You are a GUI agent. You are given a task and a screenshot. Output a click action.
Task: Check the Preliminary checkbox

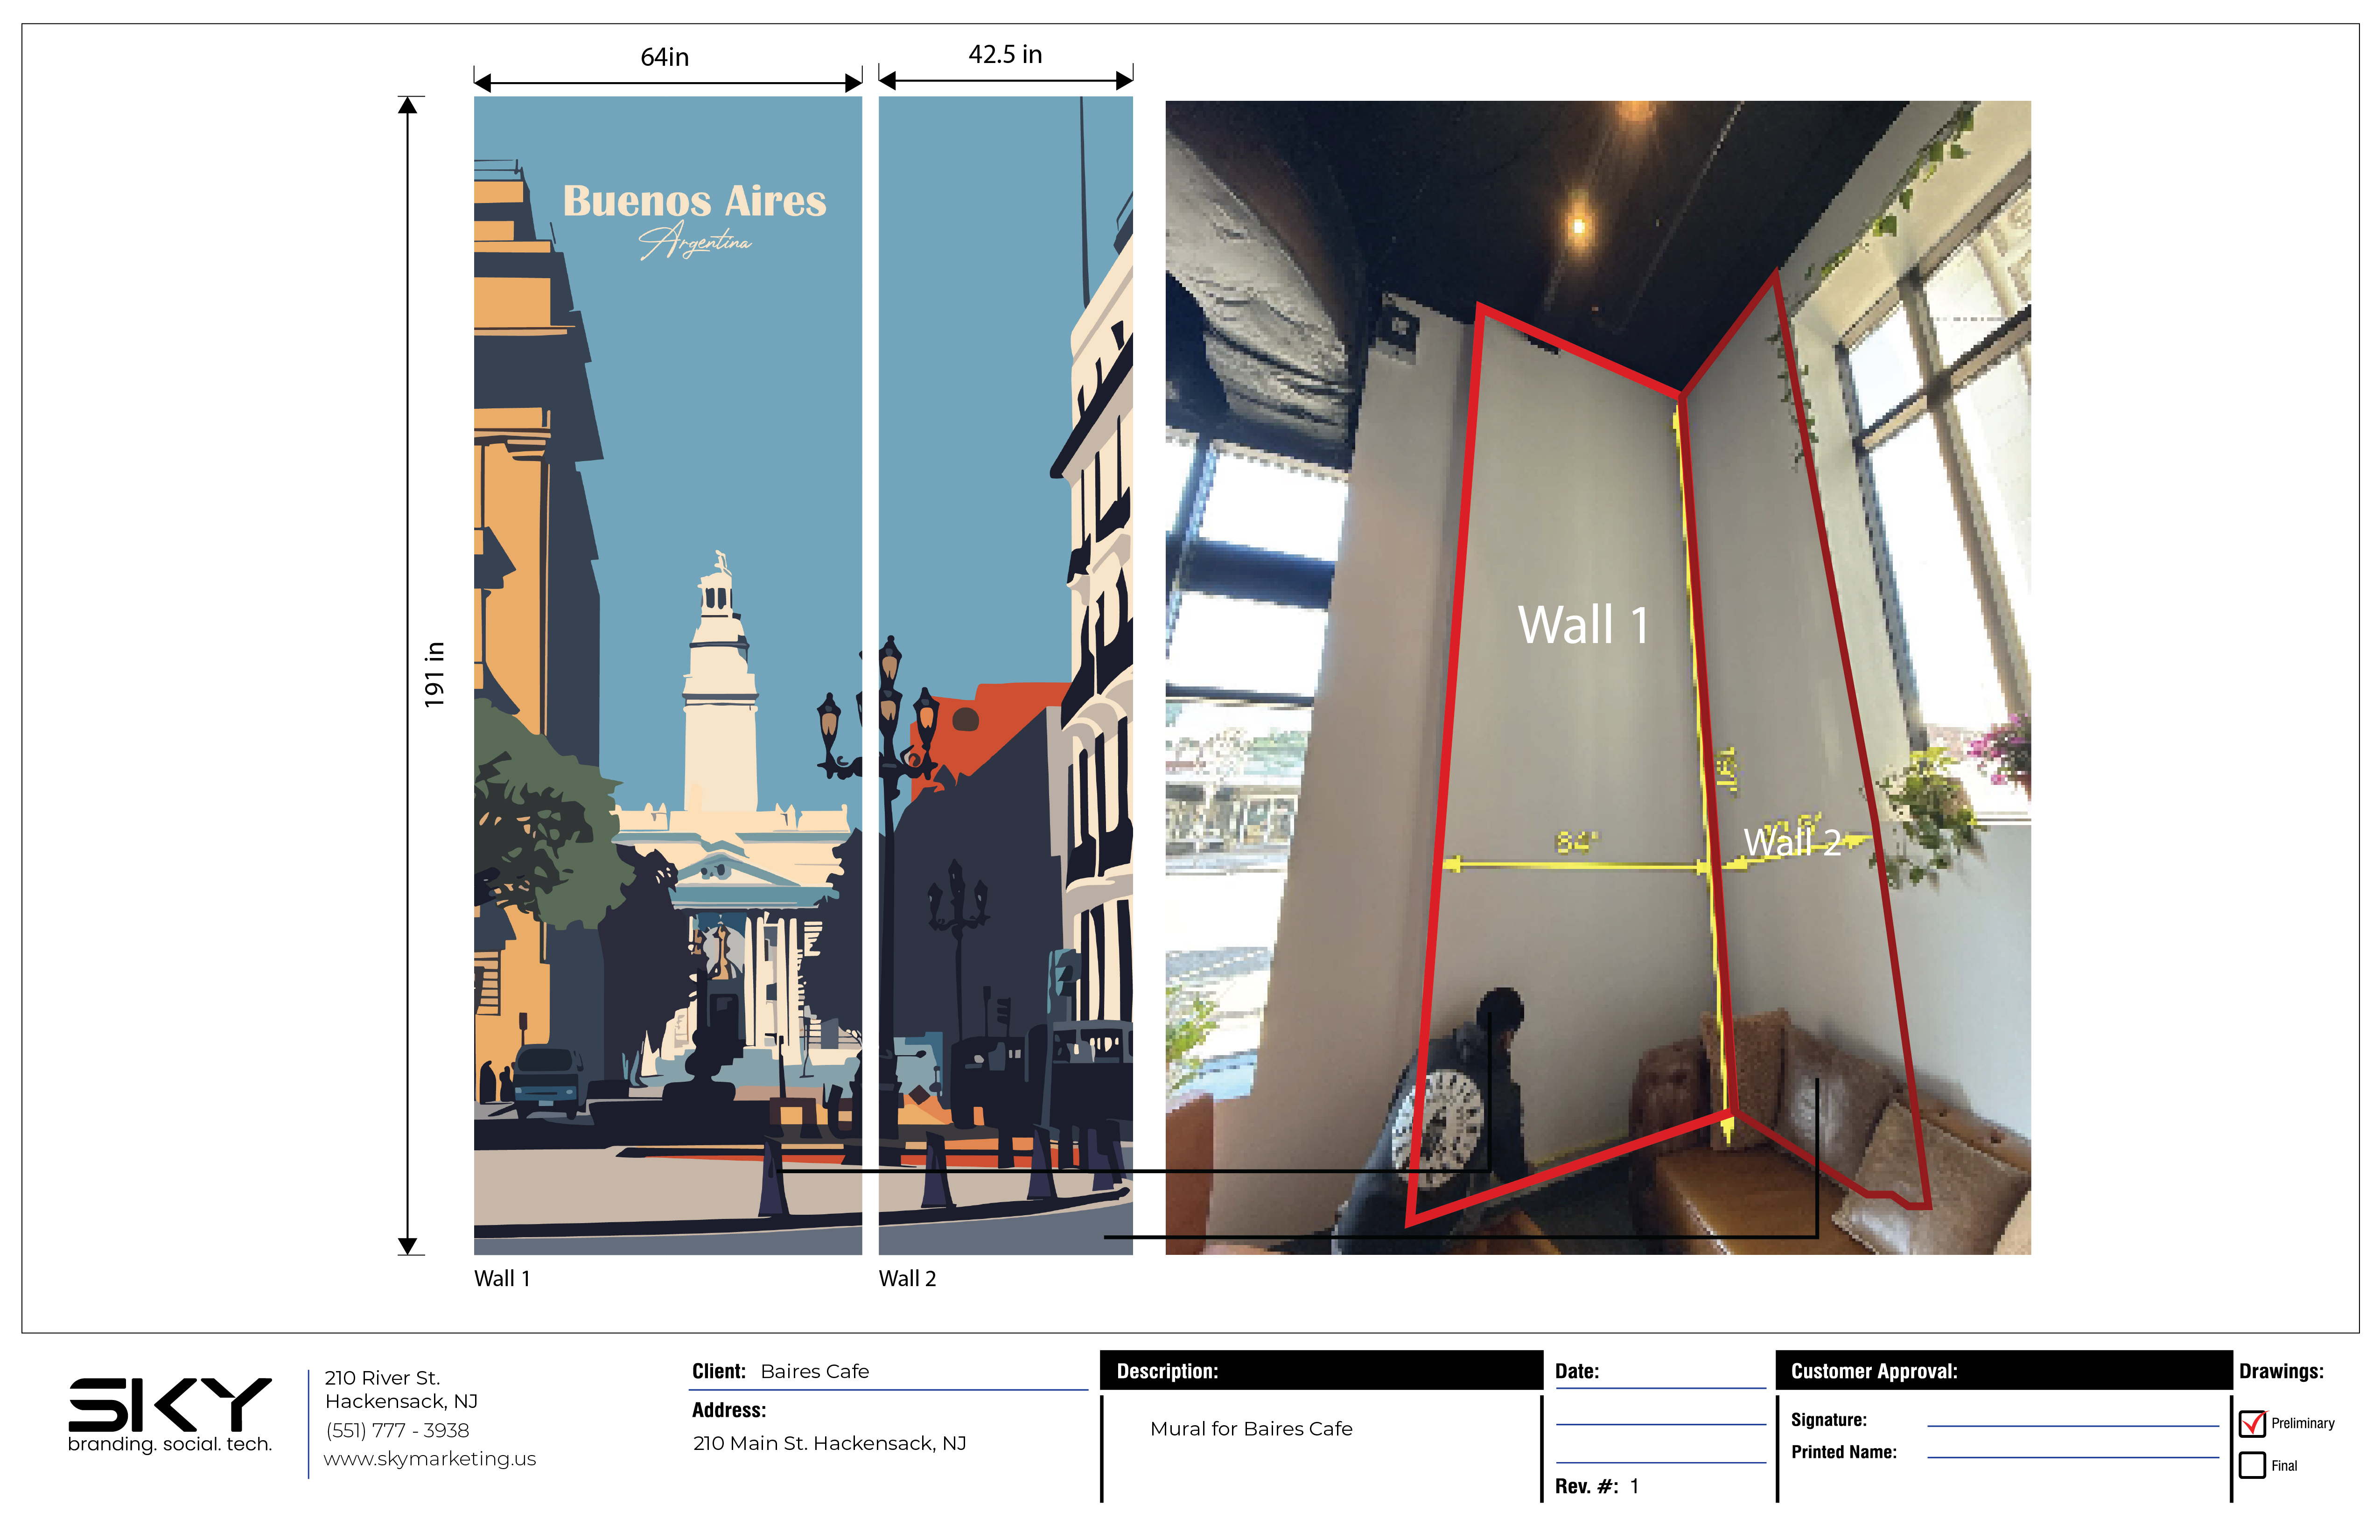coord(2252,1423)
